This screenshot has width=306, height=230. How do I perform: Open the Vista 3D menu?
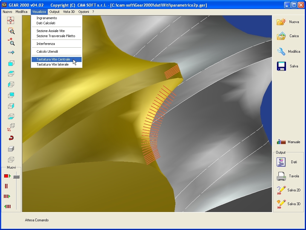(x=69, y=12)
